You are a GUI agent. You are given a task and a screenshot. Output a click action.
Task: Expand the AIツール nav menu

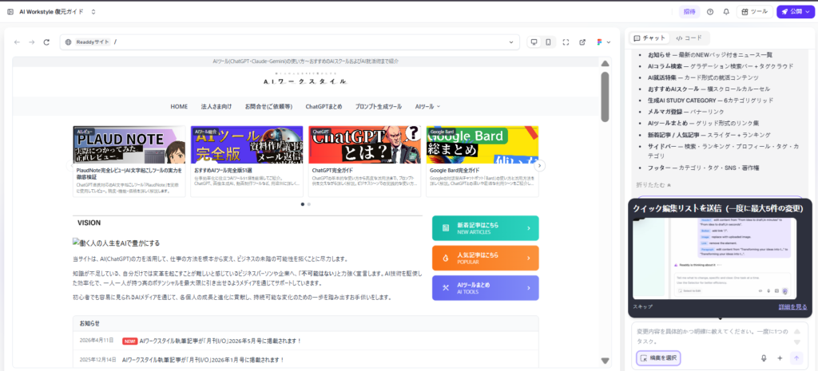point(427,106)
